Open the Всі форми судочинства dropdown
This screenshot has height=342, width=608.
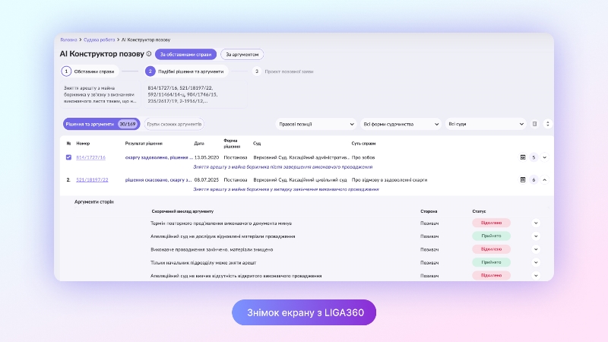[401, 124]
